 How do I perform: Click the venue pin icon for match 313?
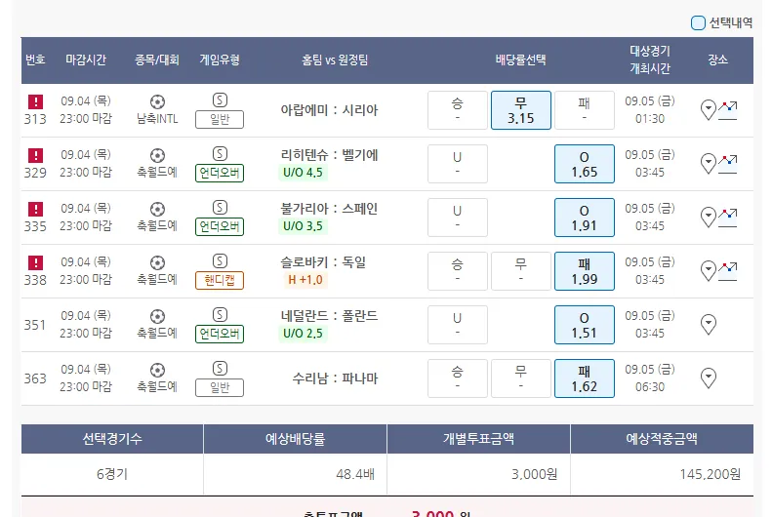tap(709, 109)
